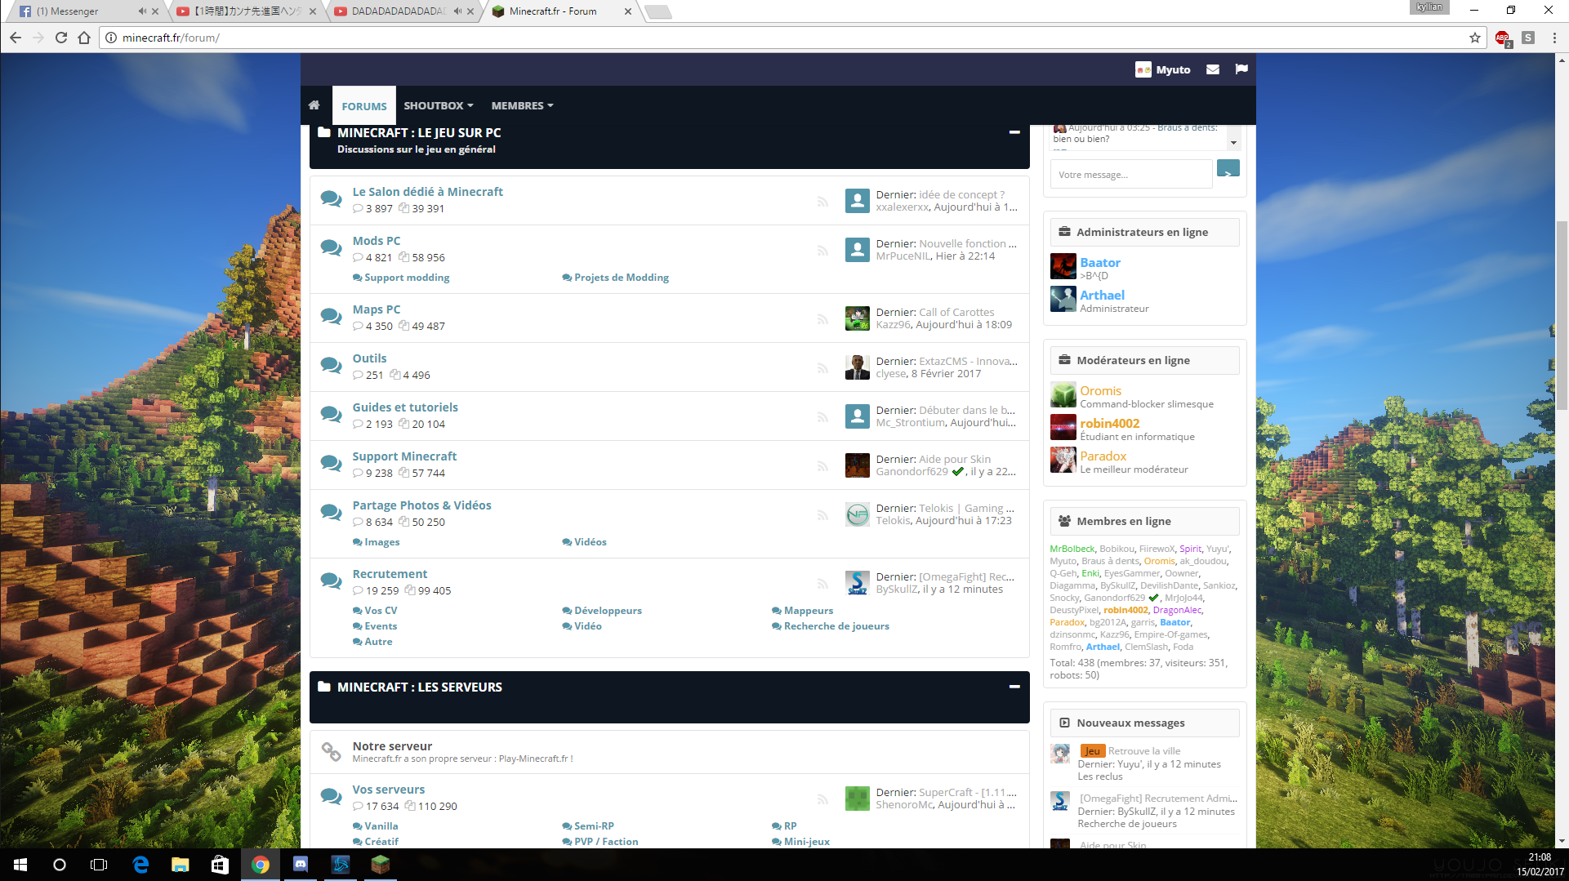Open Support modding subforum

pyautogui.click(x=407, y=278)
